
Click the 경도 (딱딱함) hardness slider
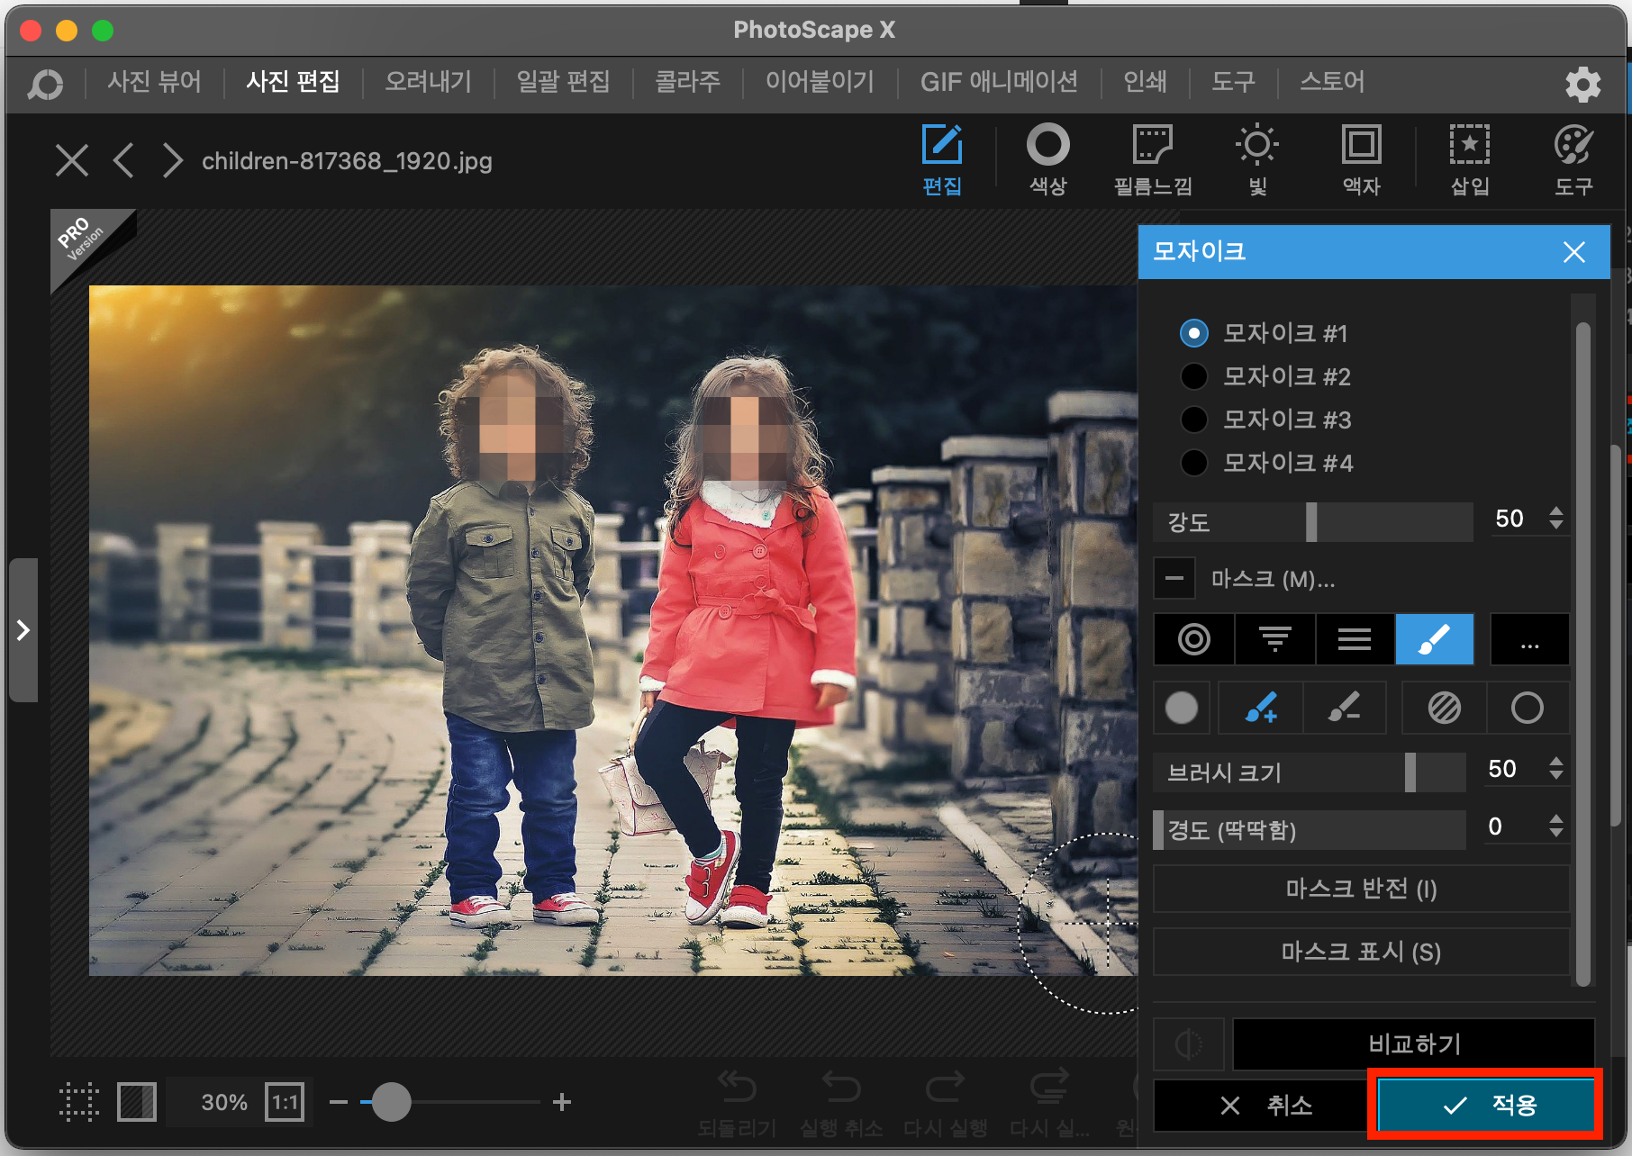pyautogui.click(x=1310, y=830)
